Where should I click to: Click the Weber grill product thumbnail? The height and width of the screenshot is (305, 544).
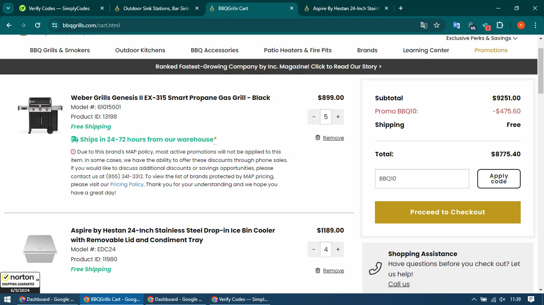(40, 115)
